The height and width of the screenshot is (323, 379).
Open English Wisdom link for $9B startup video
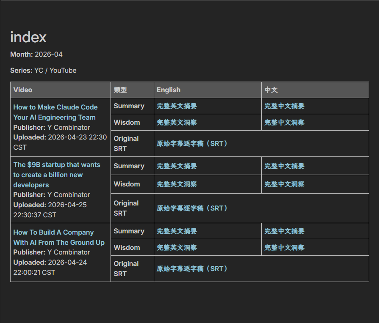tap(177, 184)
